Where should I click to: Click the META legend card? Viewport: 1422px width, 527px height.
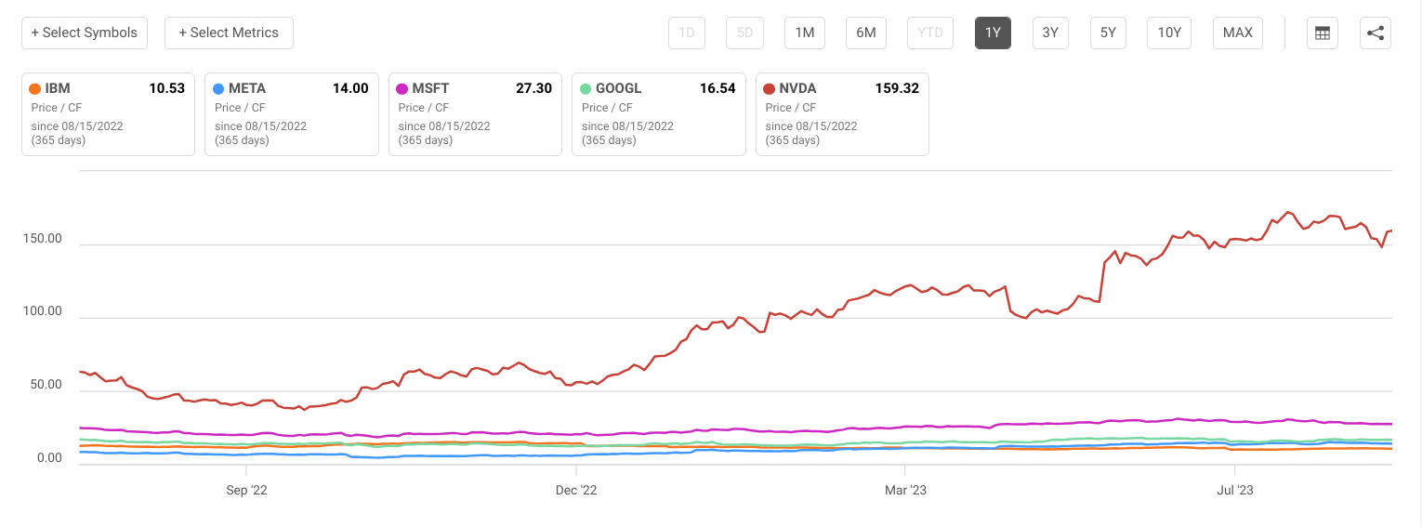tap(292, 114)
